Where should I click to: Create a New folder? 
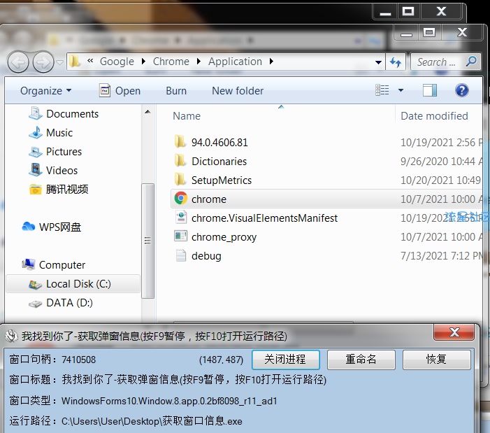[x=238, y=91]
